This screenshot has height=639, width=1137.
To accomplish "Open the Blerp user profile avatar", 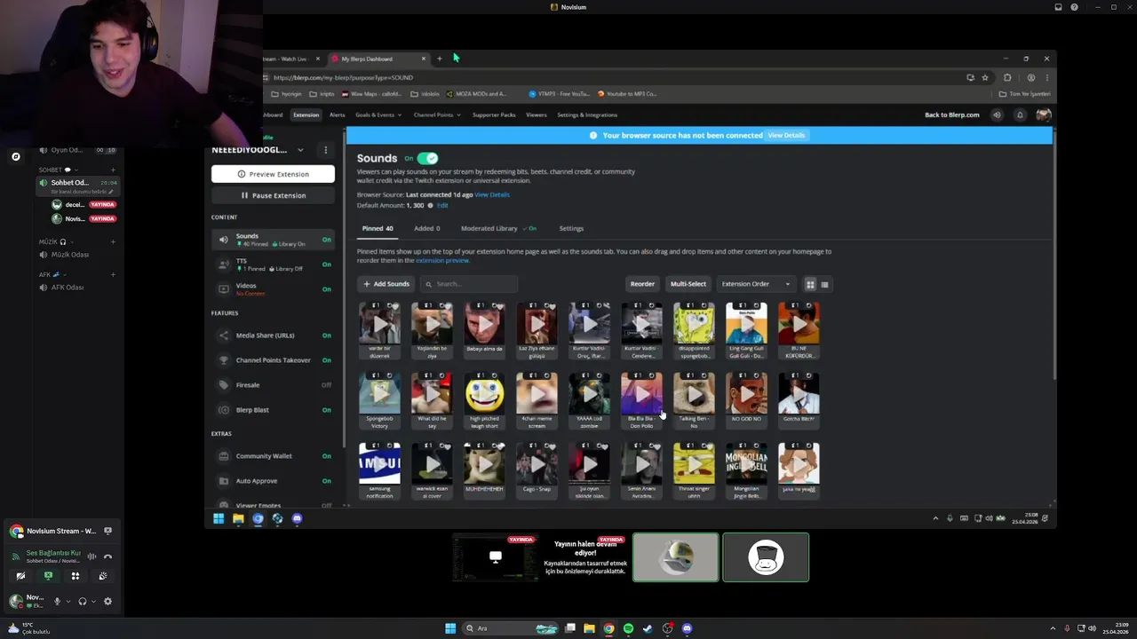I will (x=1044, y=114).
